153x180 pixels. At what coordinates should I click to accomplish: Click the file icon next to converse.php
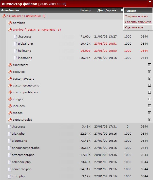9,169
